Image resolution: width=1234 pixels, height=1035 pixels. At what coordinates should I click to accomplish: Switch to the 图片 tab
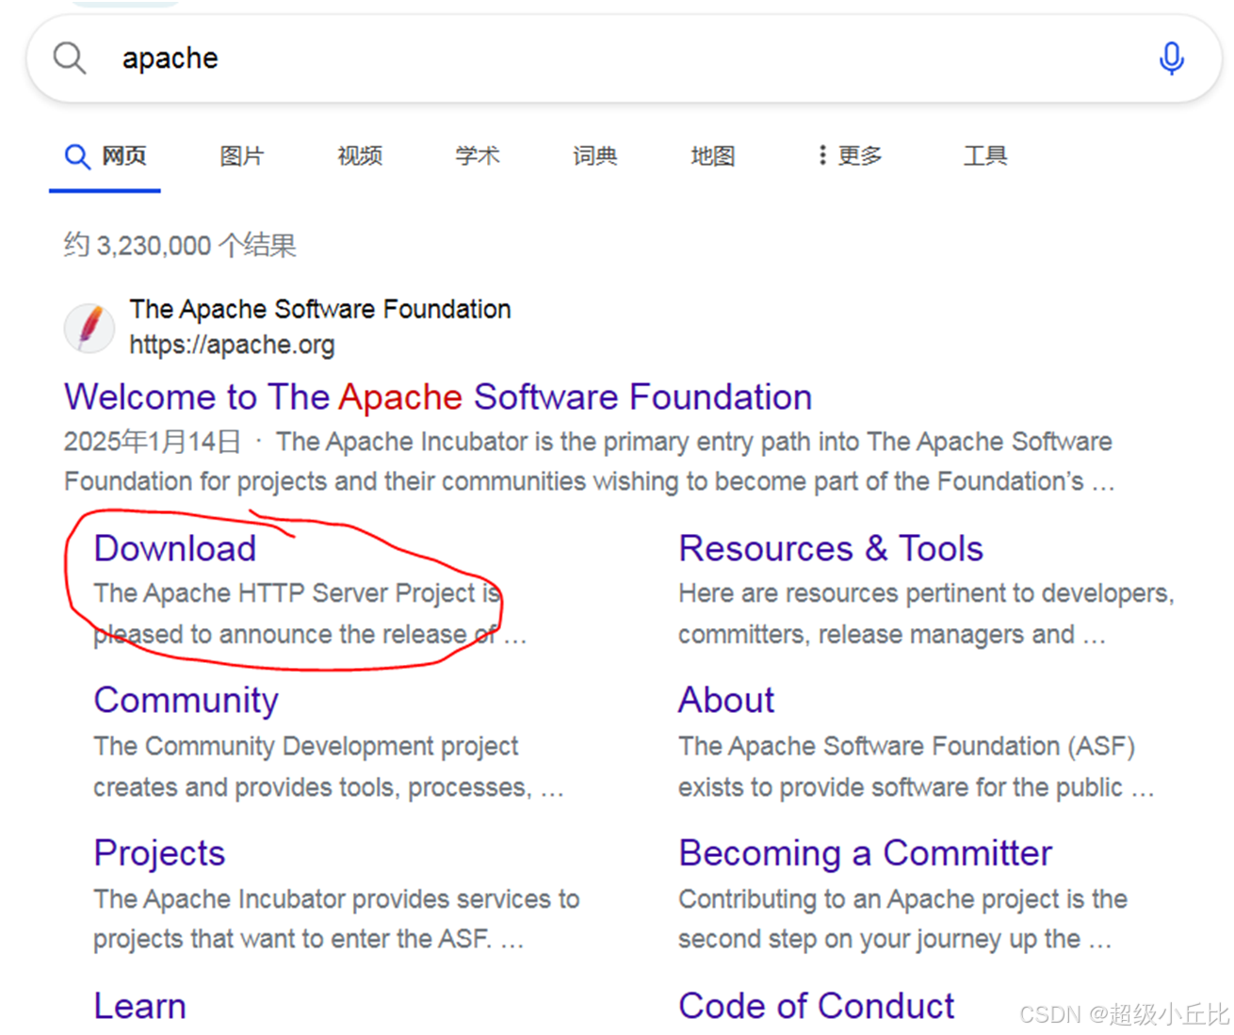tap(241, 155)
